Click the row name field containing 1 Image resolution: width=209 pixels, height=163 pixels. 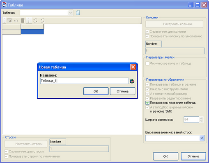(x=79, y=149)
